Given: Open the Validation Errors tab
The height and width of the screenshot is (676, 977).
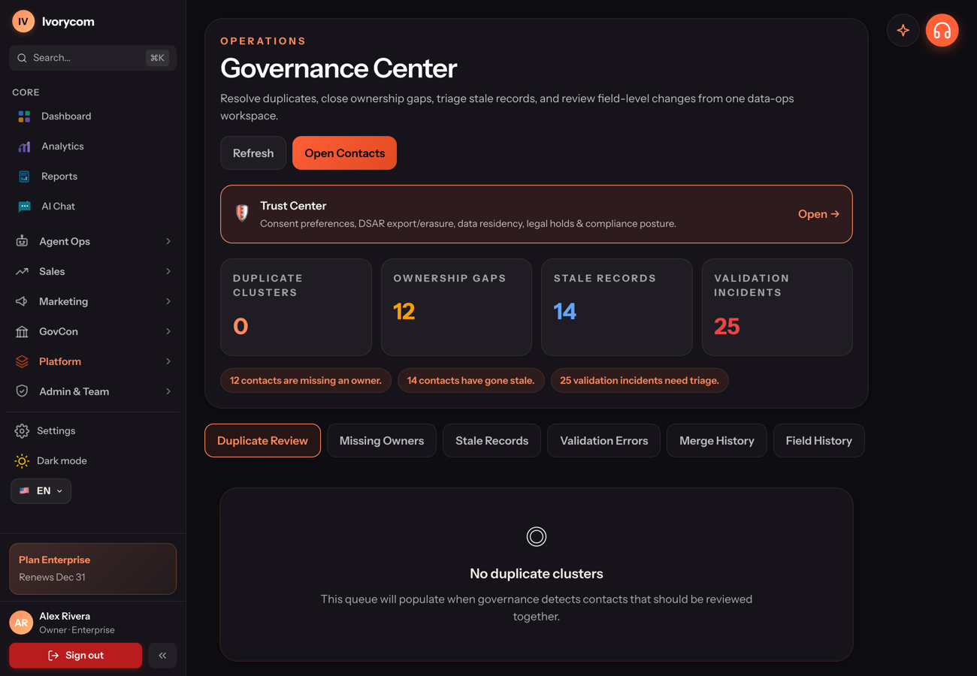Looking at the screenshot, I should pyautogui.click(x=604, y=441).
